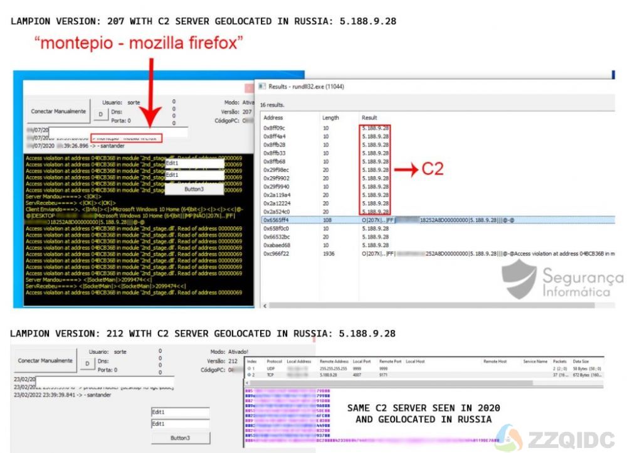
Task: Select the highlighted row at address 0x6565ff4
Action: coord(438,220)
